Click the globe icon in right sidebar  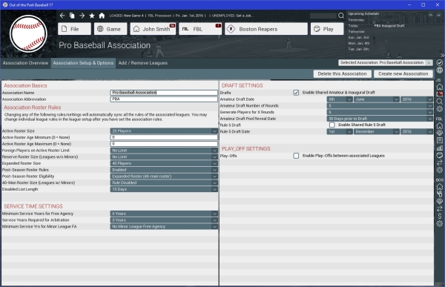pyautogui.click(x=440, y=70)
